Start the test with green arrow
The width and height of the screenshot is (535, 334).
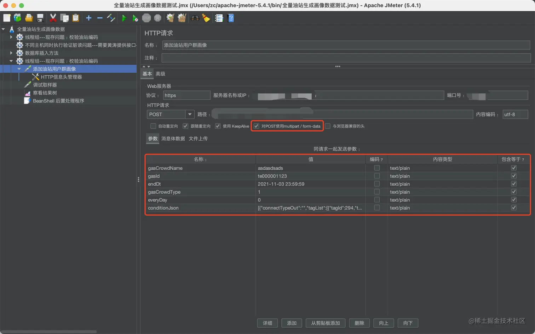pyautogui.click(x=124, y=18)
